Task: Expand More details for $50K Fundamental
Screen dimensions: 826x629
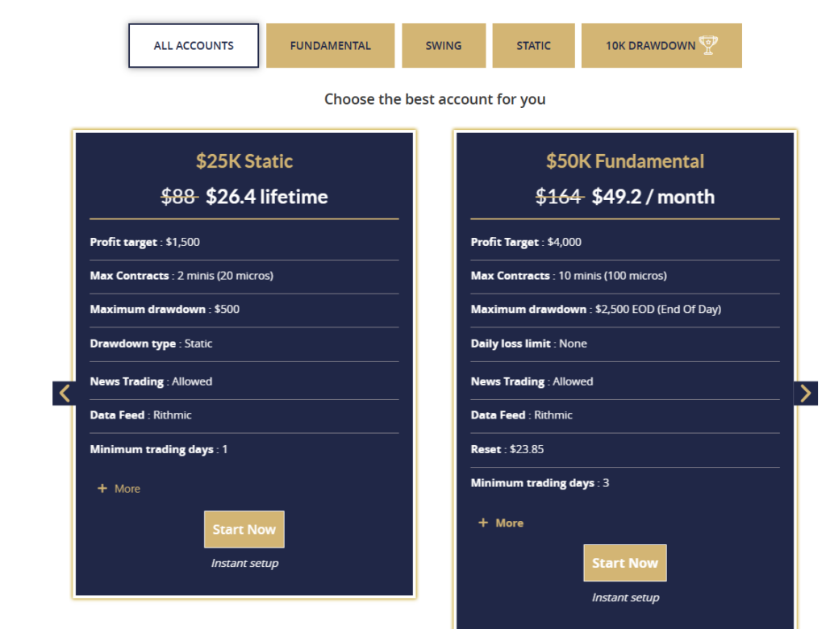Action: pyautogui.click(x=509, y=523)
